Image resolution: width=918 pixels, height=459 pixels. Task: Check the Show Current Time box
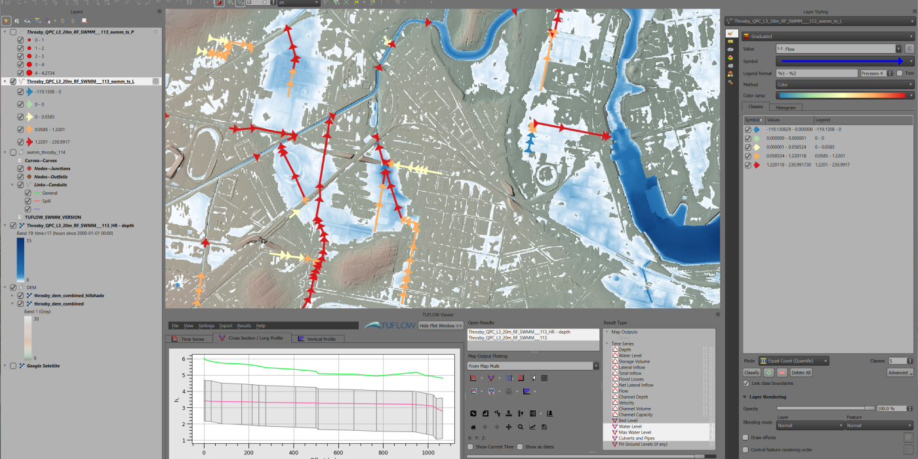tap(470, 447)
